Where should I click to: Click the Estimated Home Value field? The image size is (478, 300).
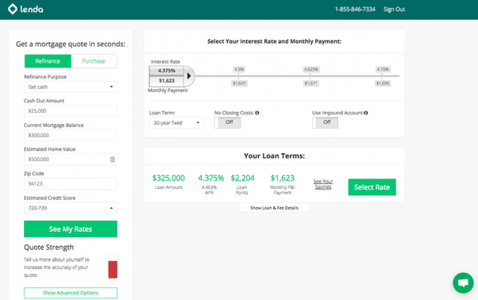click(71, 160)
